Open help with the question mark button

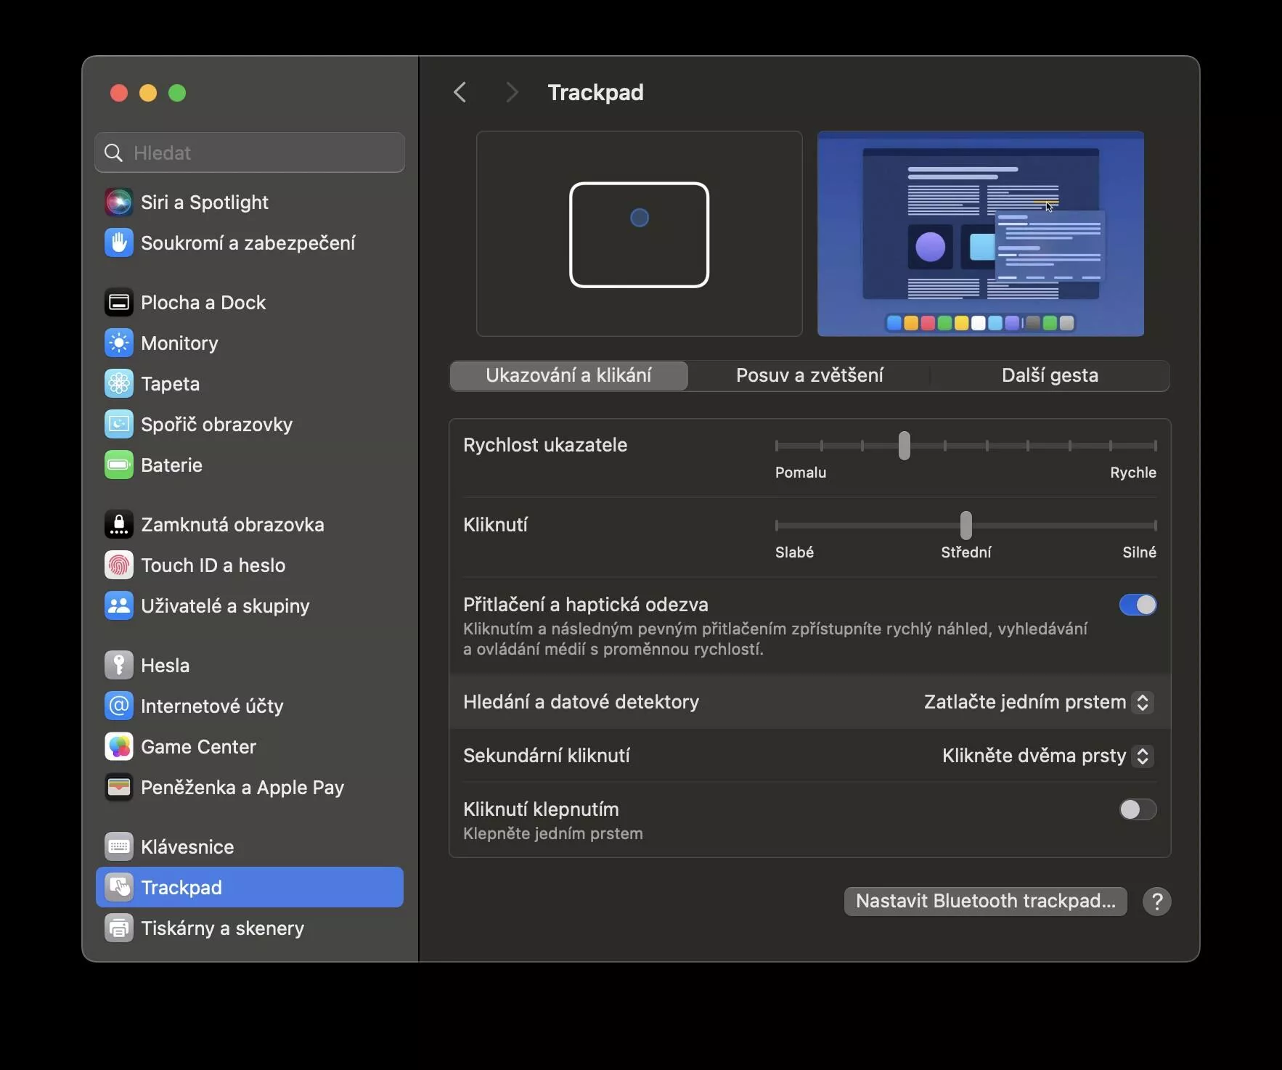click(1156, 902)
